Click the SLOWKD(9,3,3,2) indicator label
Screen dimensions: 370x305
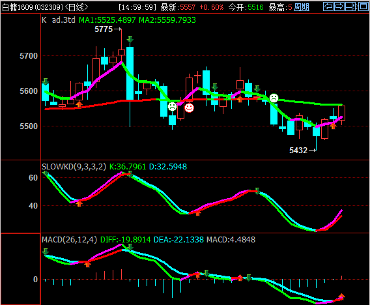(74, 167)
